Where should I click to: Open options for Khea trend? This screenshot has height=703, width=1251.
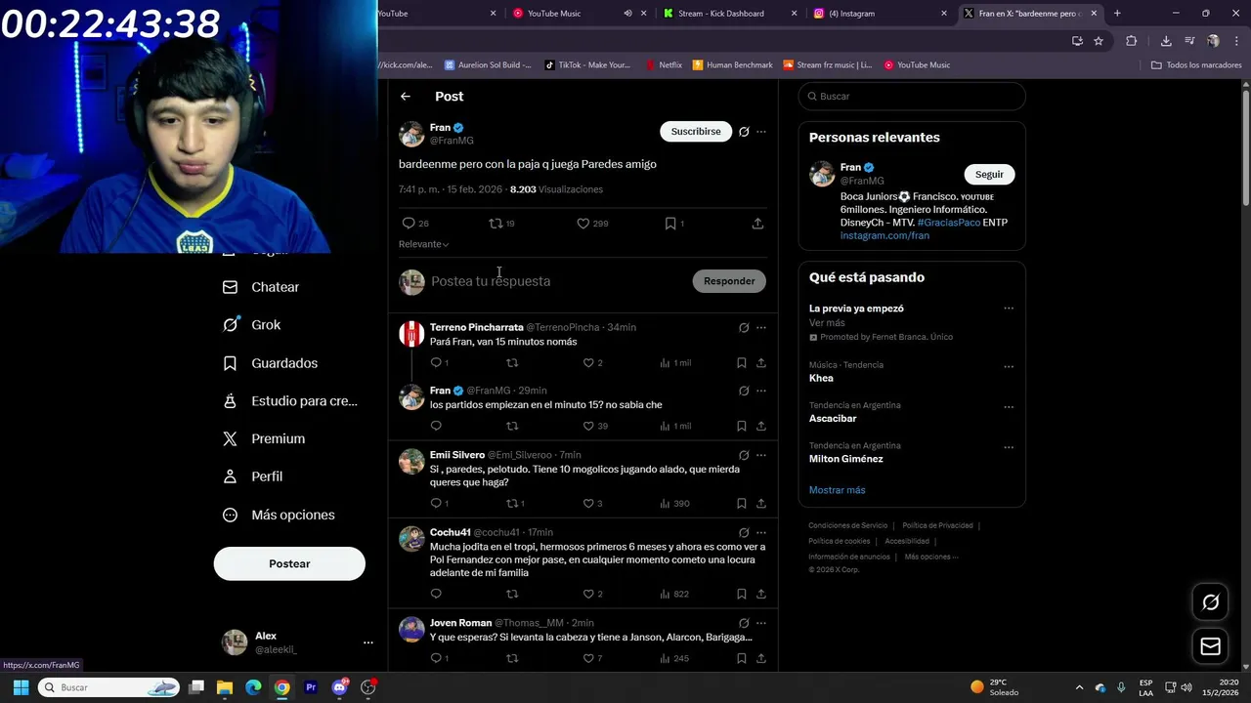(x=1009, y=367)
